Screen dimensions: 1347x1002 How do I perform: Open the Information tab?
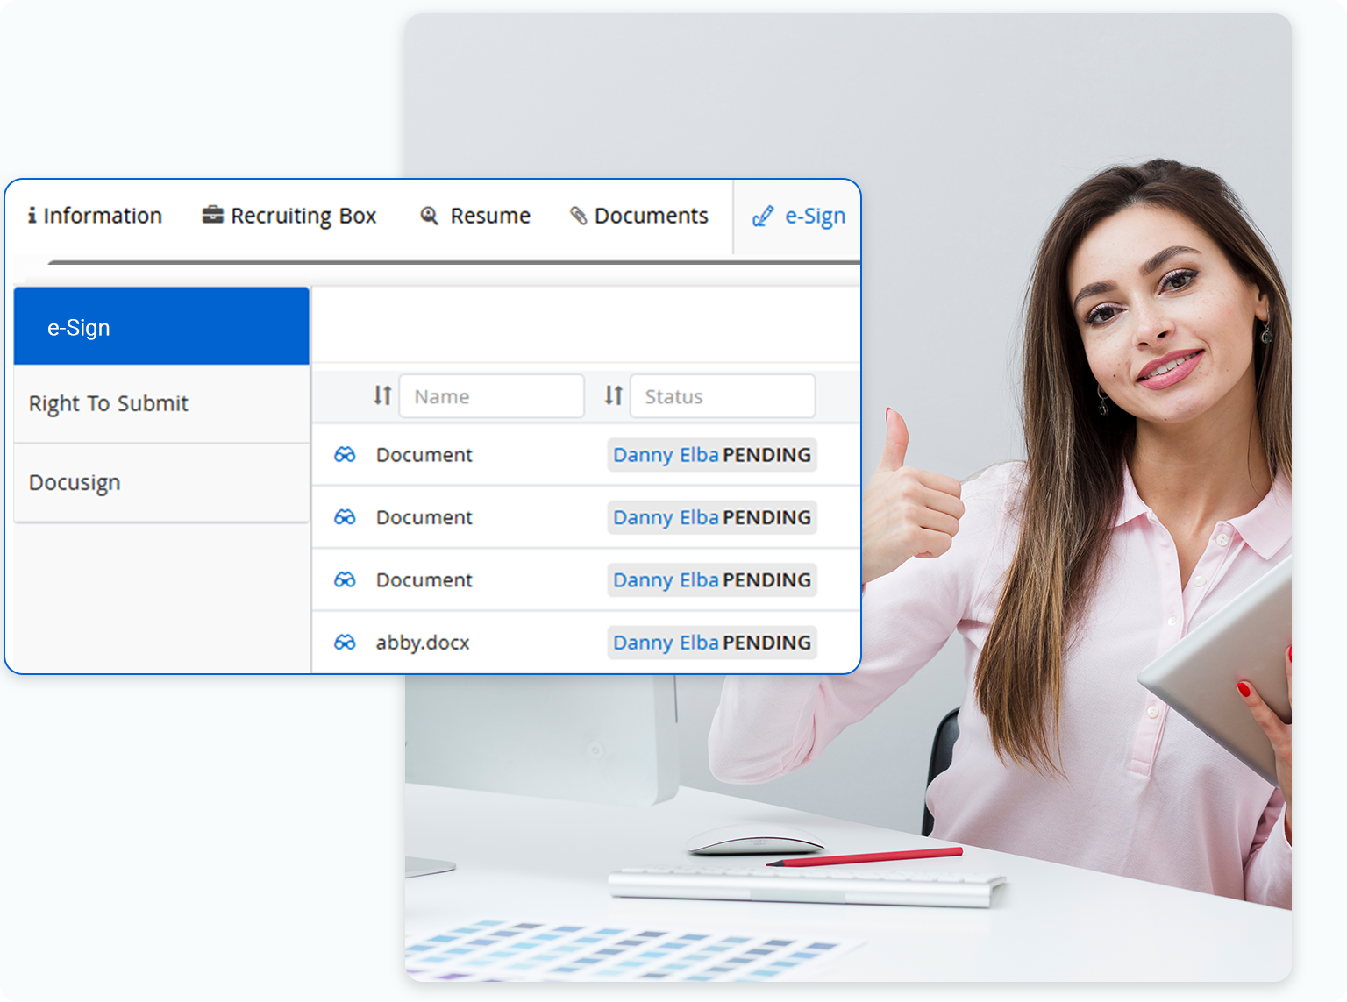tap(95, 216)
